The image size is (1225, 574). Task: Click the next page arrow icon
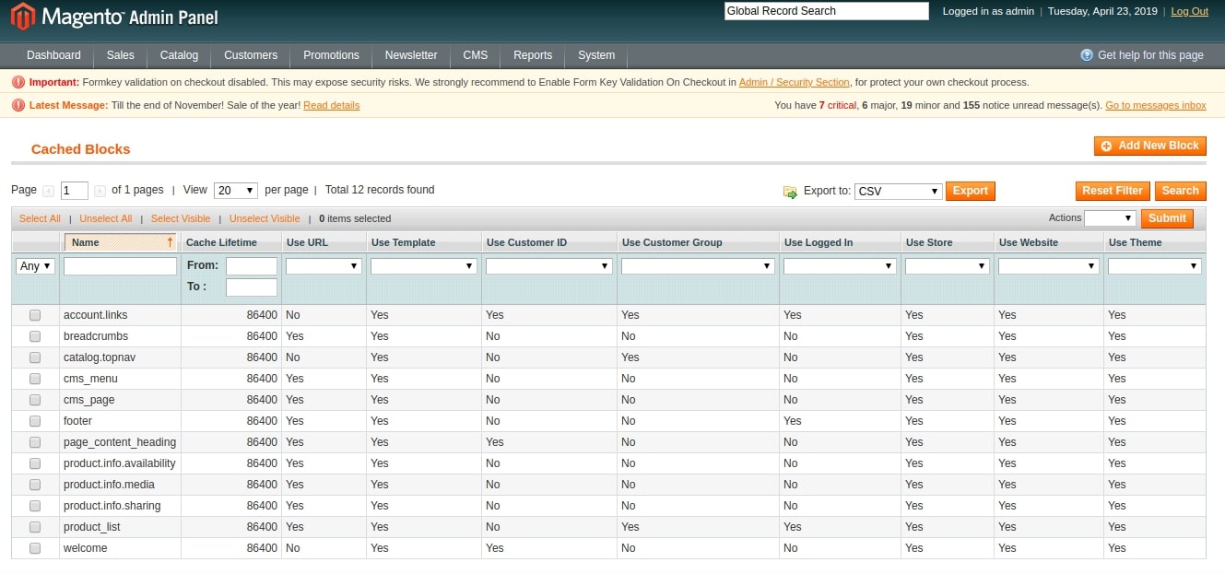(x=100, y=192)
